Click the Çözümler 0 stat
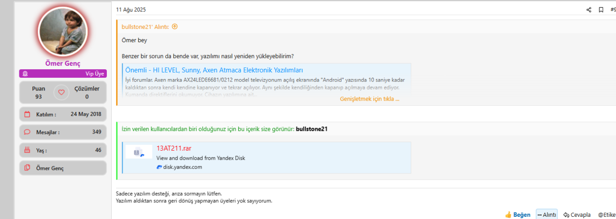Viewport: 616px width, 219px height. [x=87, y=93]
